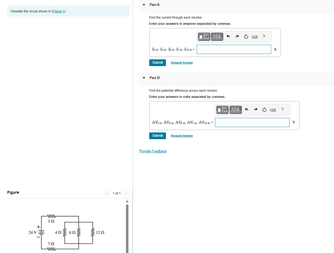
Task: Collapse the Part B section
Action: [144, 78]
